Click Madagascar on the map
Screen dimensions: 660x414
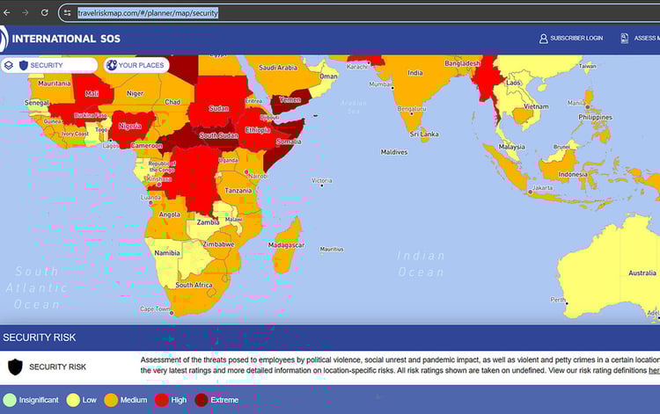coord(285,249)
